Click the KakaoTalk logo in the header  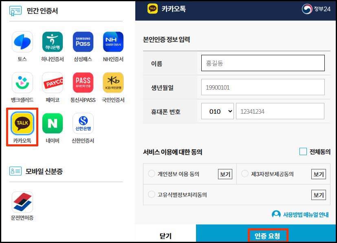click(x=152, y=9)
